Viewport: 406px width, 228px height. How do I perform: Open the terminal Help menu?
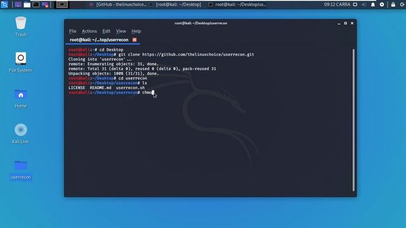[136, 31]
